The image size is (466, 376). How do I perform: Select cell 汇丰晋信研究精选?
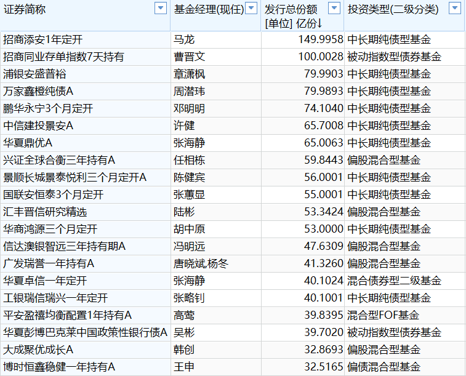click(x=86, y=212)
